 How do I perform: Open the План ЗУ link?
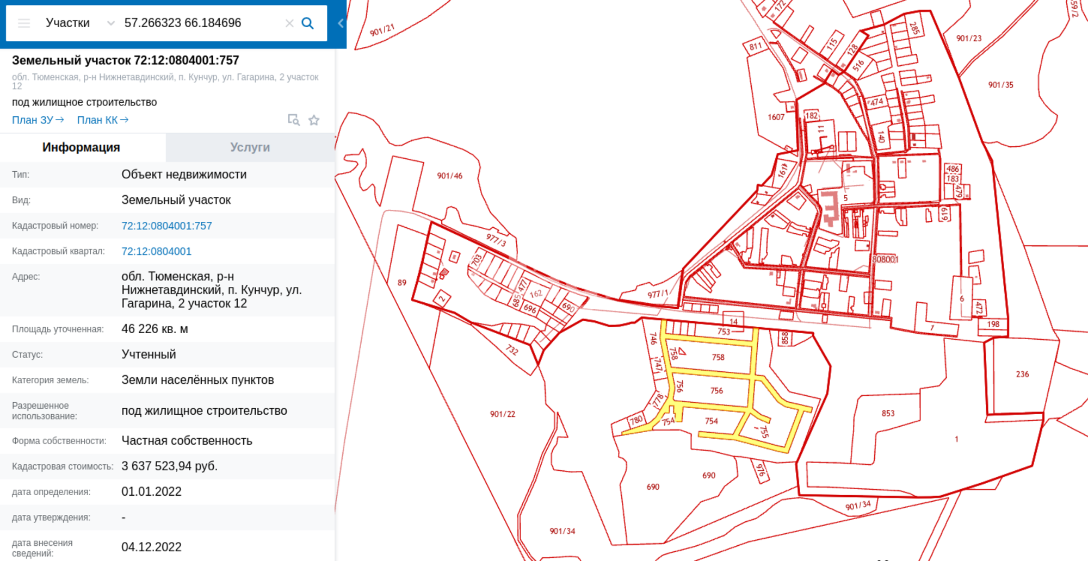(x=38, y=120)
